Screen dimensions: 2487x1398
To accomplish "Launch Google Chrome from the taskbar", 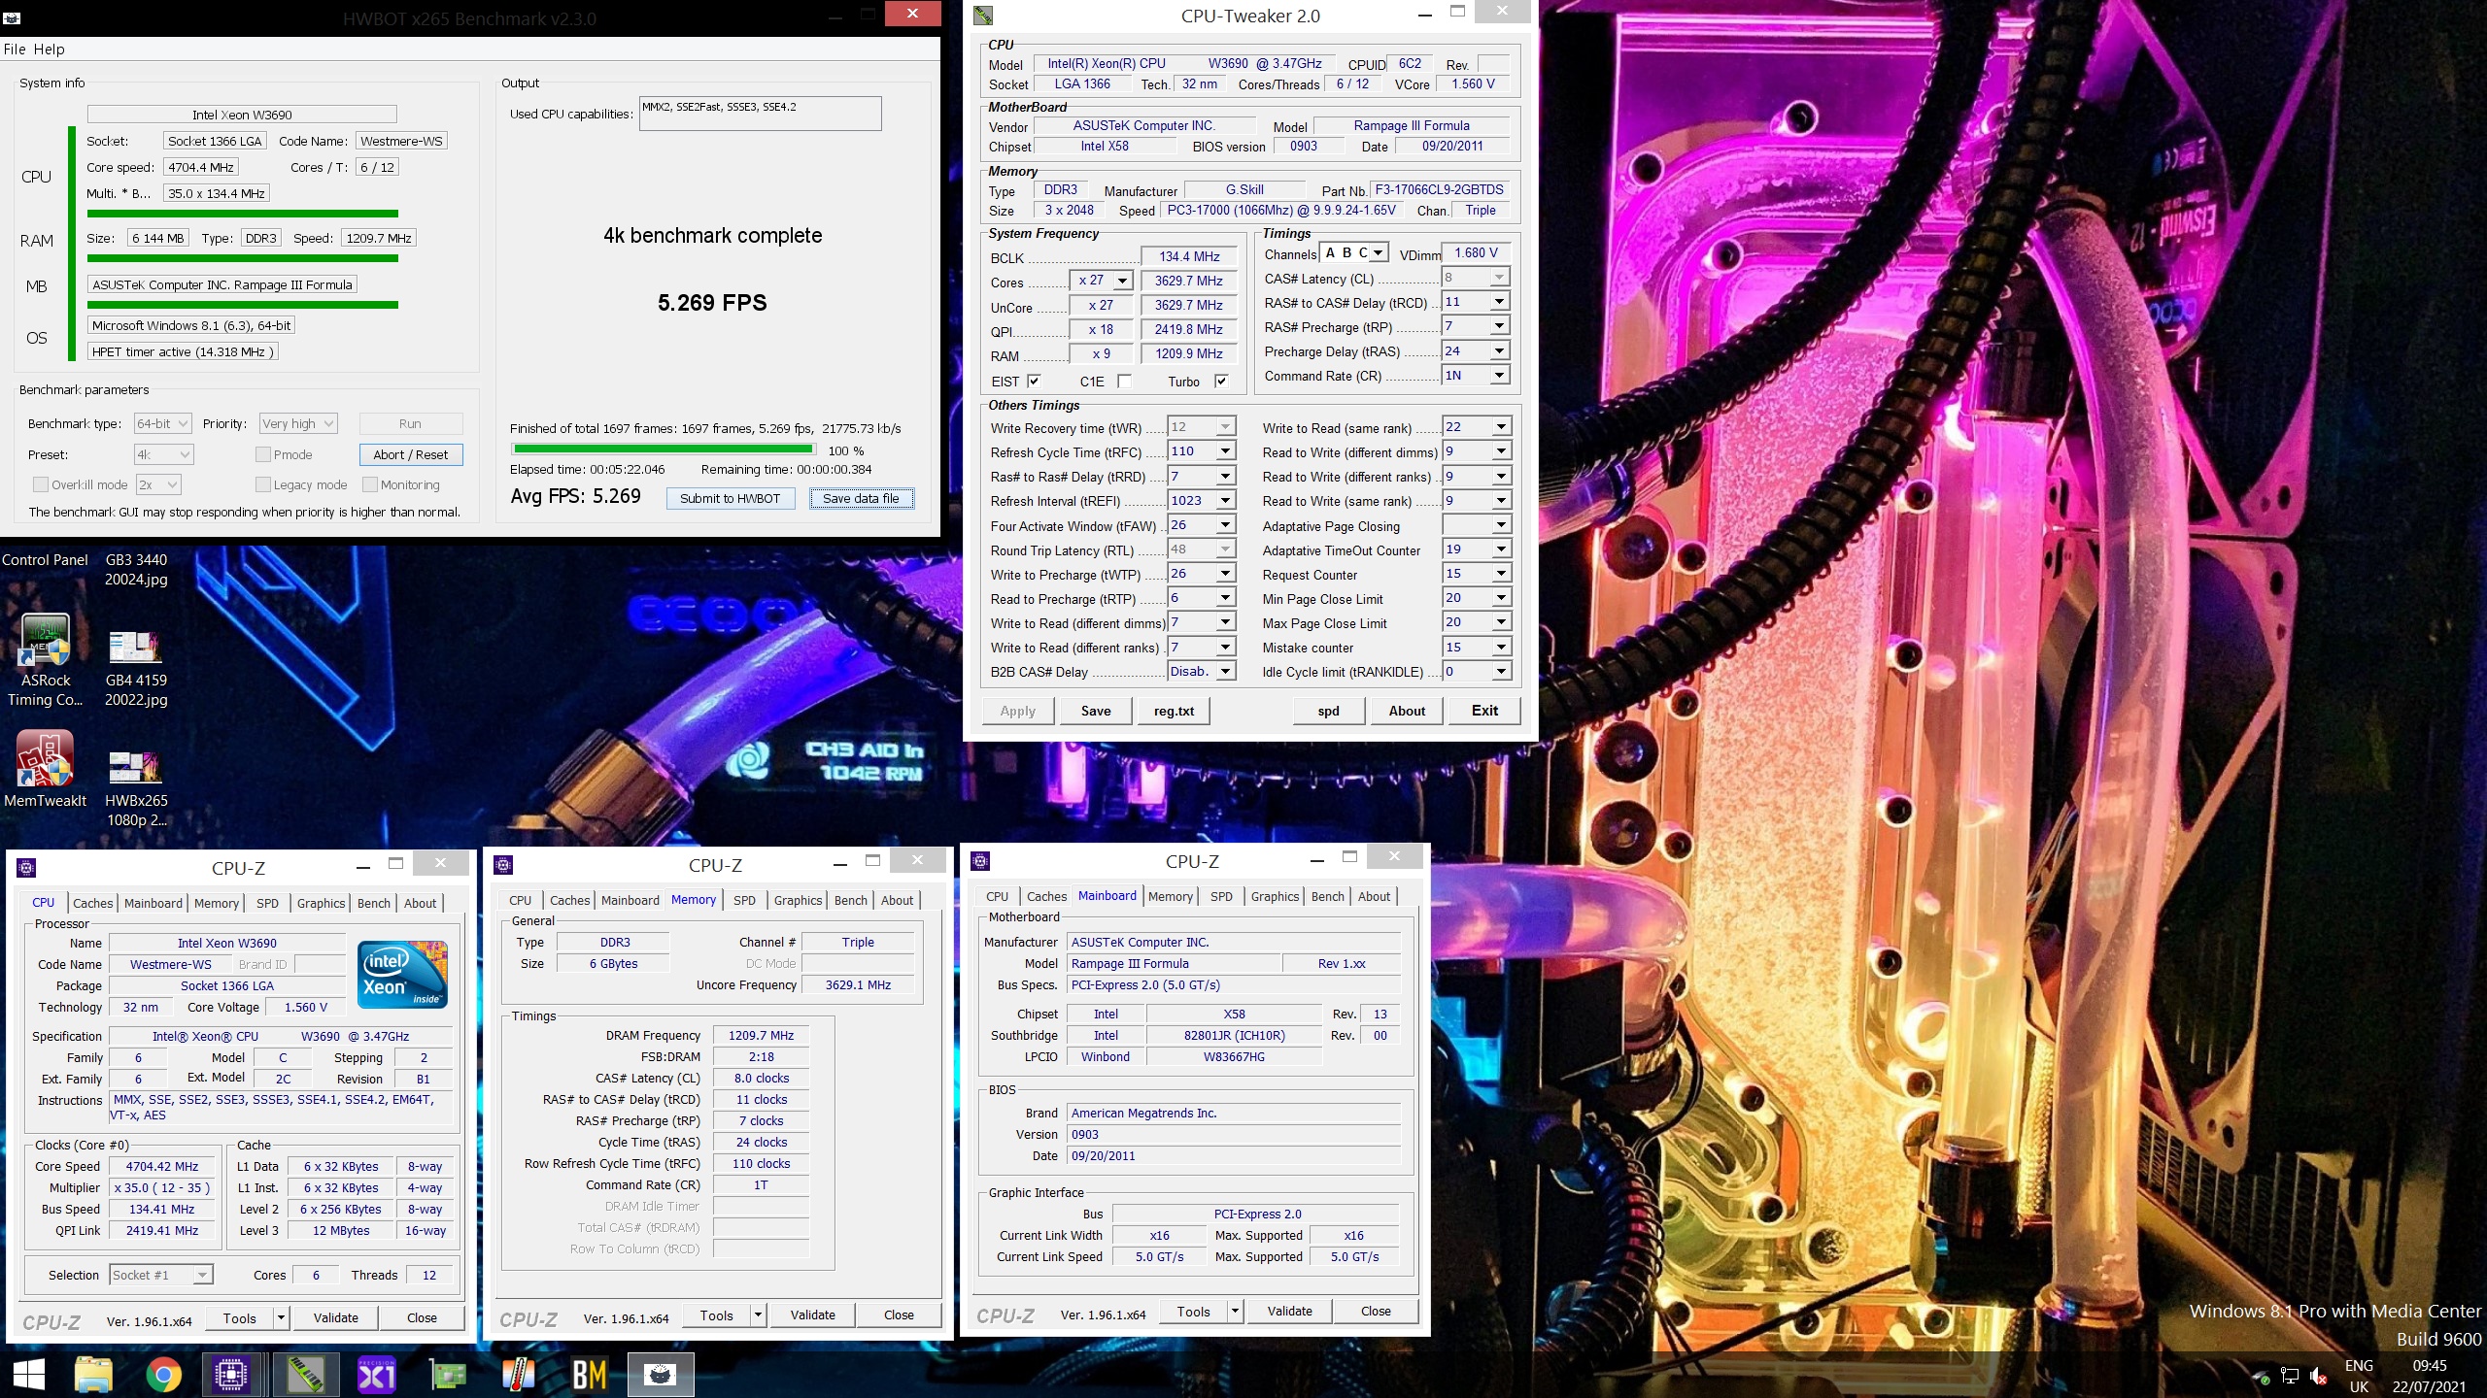I will (163, 1375).
